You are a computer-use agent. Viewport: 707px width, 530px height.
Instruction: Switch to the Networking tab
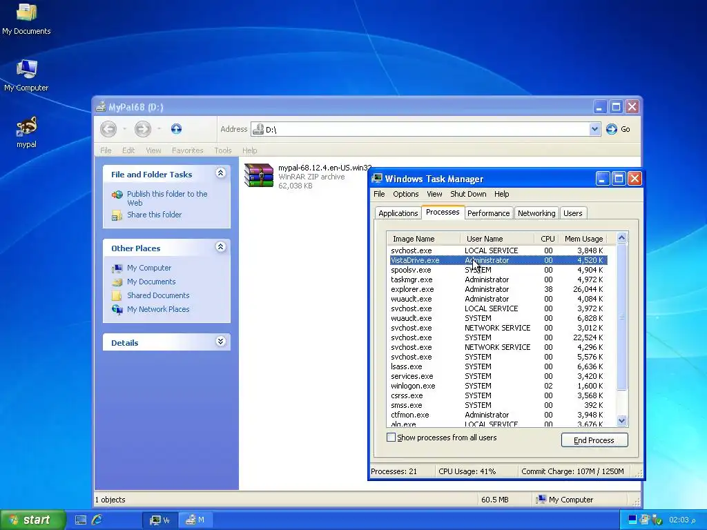coord(536,213)
